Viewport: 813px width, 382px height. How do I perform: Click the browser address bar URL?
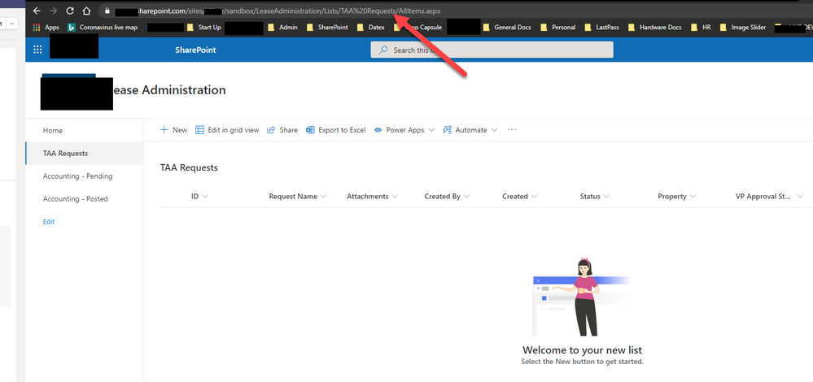pyautogui.click(x=278, y=11)
